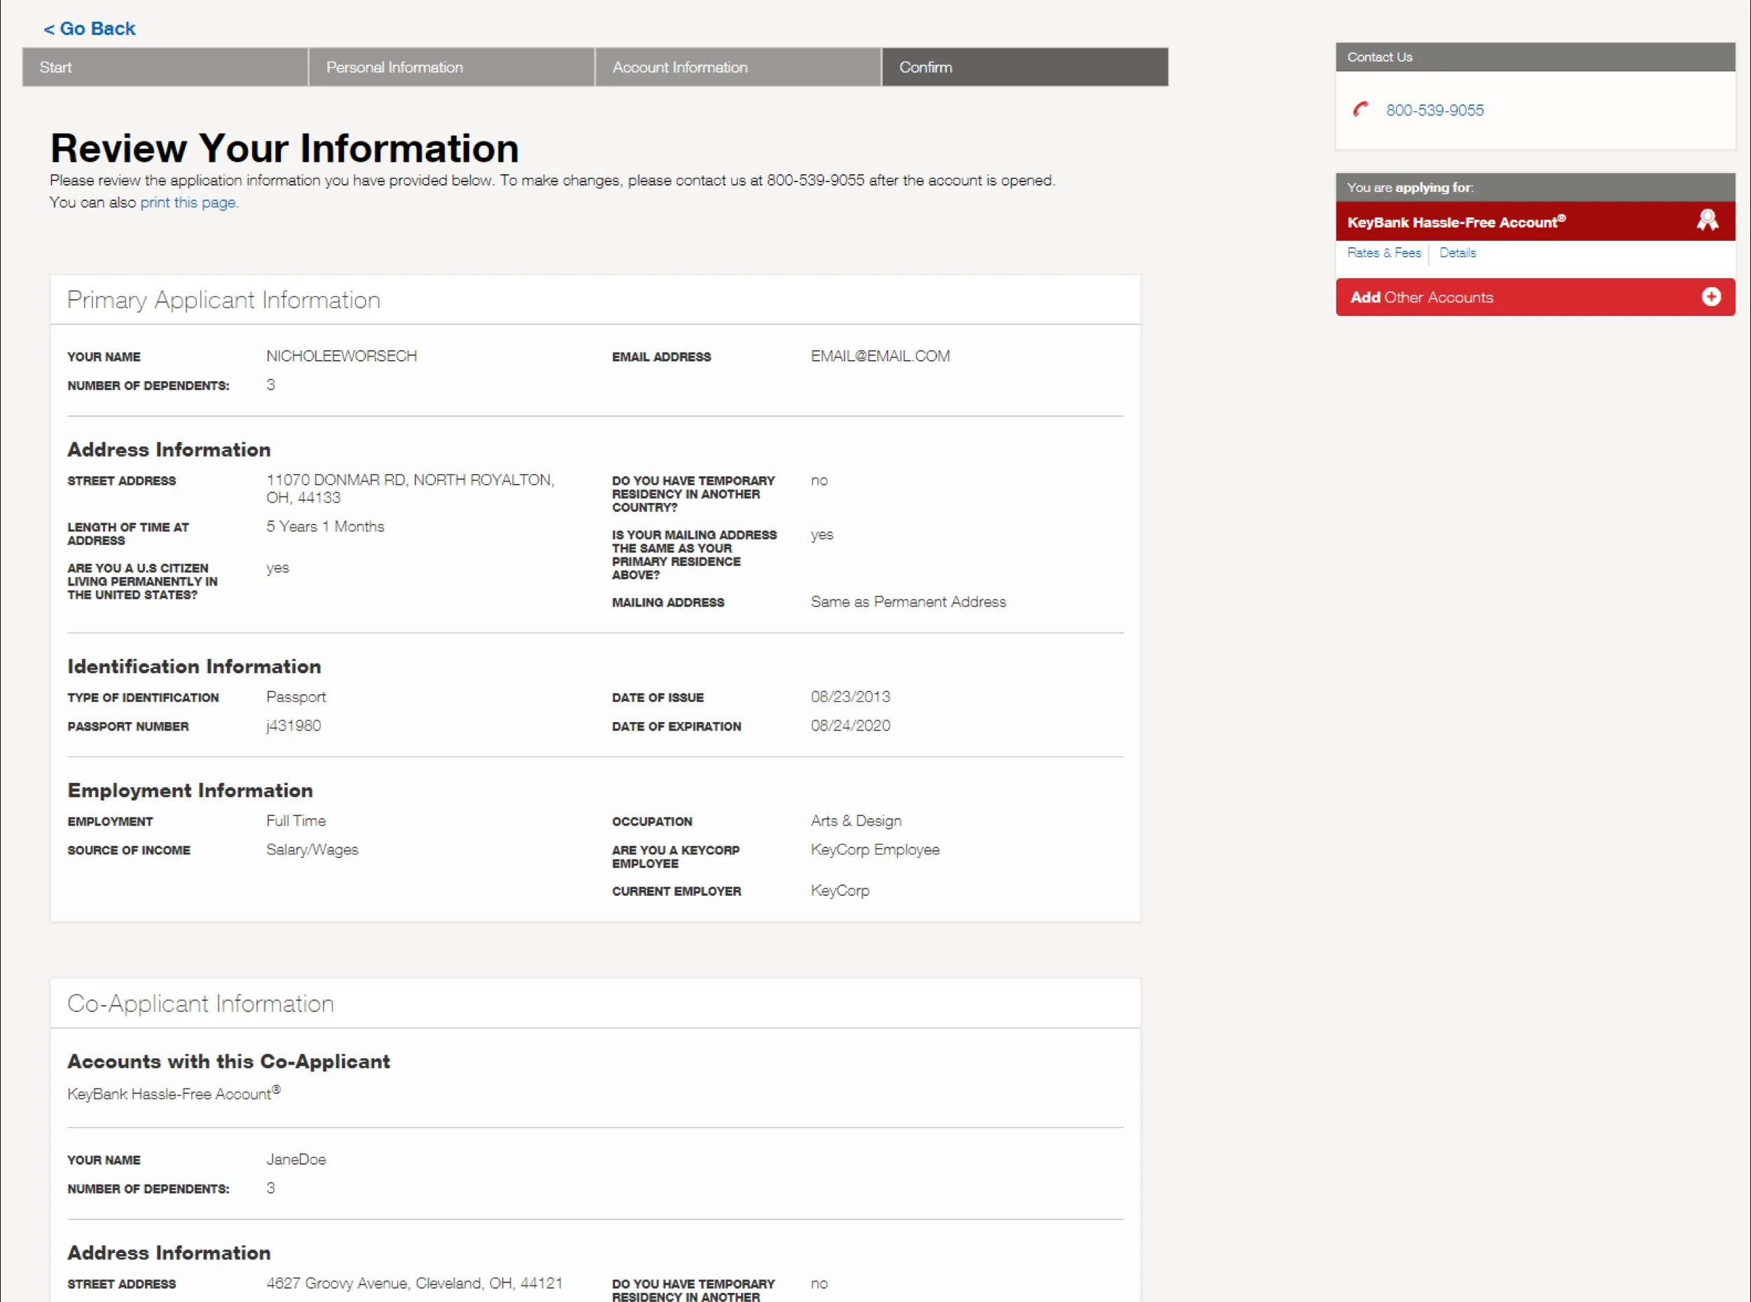Viewport: 1751px width, 1302px height.
Task: Click the name value NICHOLEEWORSECH
Action: click(x=341, y=356)
